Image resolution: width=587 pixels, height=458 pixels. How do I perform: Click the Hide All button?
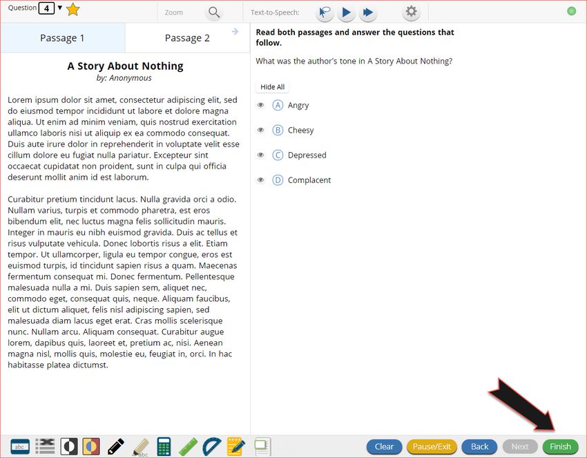click(273, 87)
